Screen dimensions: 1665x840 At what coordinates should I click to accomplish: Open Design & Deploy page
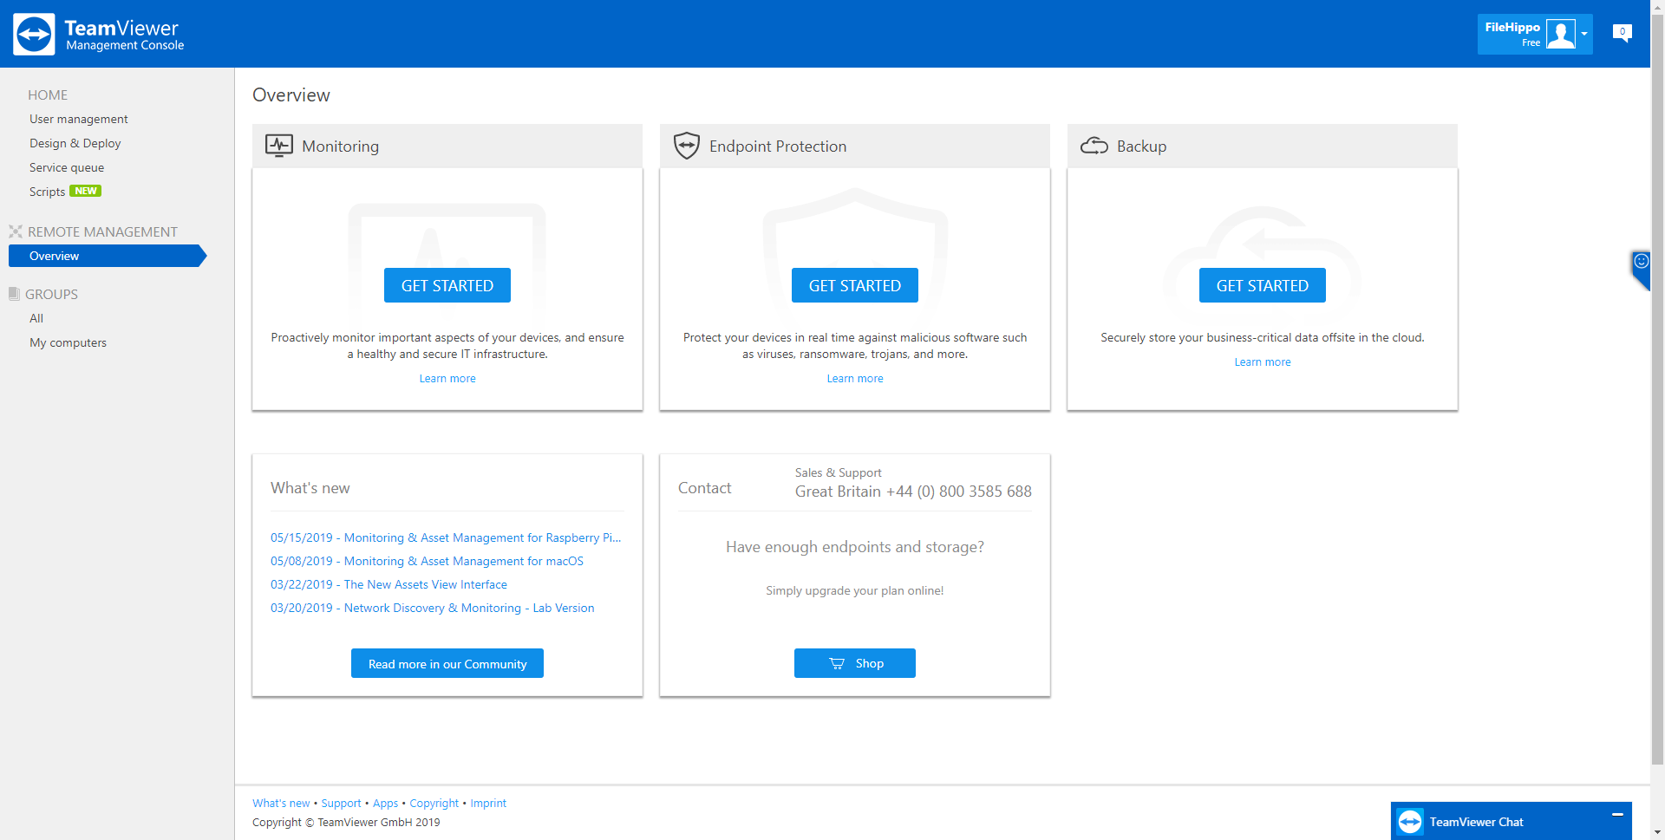pos(75,143)
